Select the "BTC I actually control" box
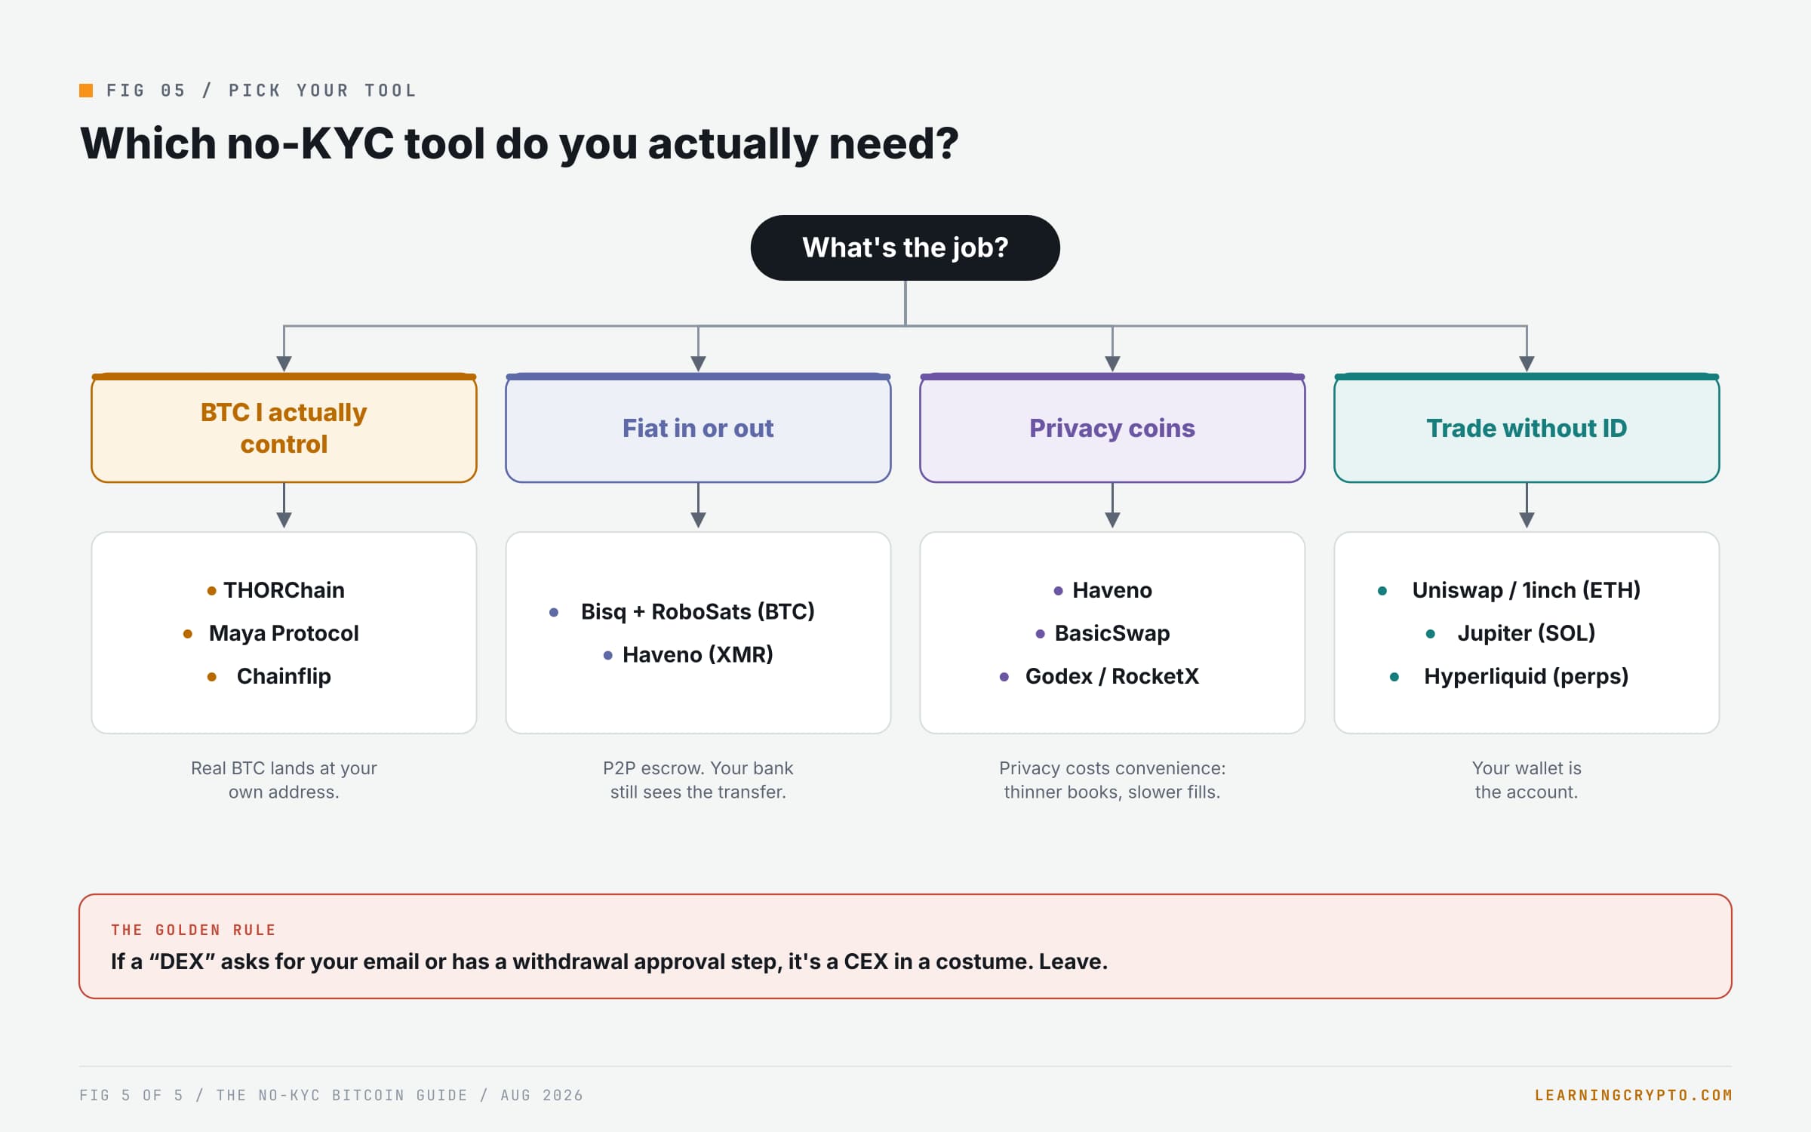Screen dimensions: 1811x1132 [284, 428]
